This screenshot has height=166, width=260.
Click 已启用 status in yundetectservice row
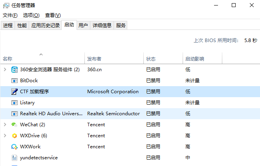pyautogui.click(x=153, y=158)
